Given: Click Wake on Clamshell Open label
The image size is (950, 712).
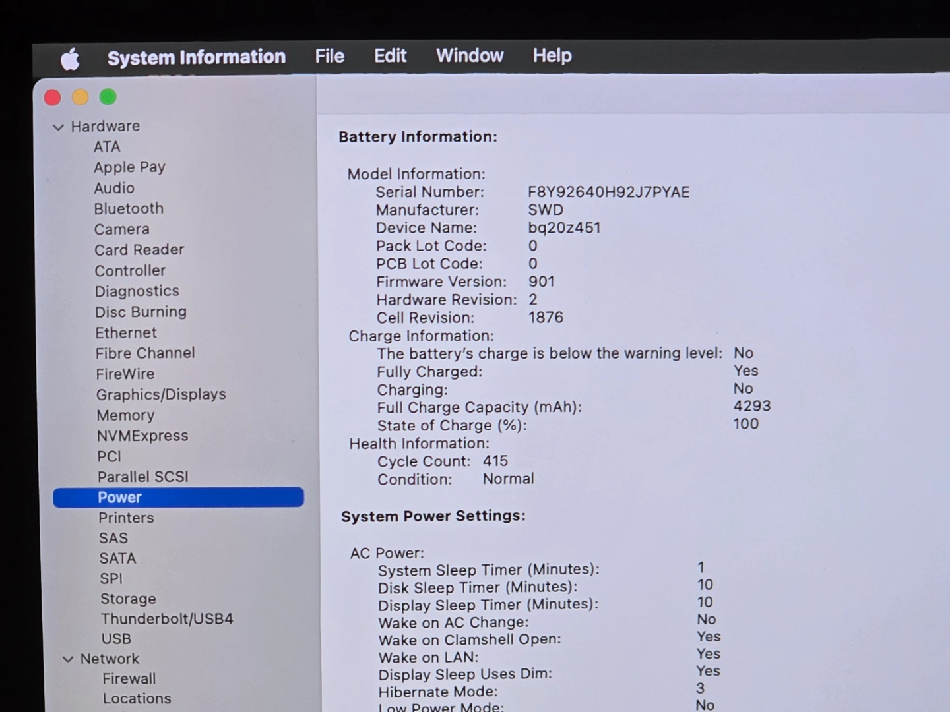Looking at the screenshot, I should pyautogui.click(x=470, y=639).
